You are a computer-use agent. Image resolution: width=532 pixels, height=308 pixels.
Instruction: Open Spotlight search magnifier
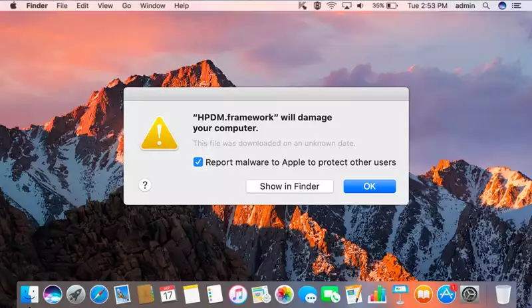486,5
